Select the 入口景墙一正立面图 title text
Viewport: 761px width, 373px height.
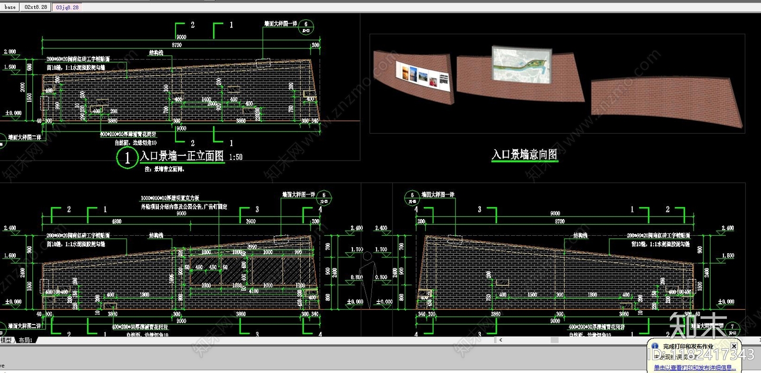click(x=182, y=156)
